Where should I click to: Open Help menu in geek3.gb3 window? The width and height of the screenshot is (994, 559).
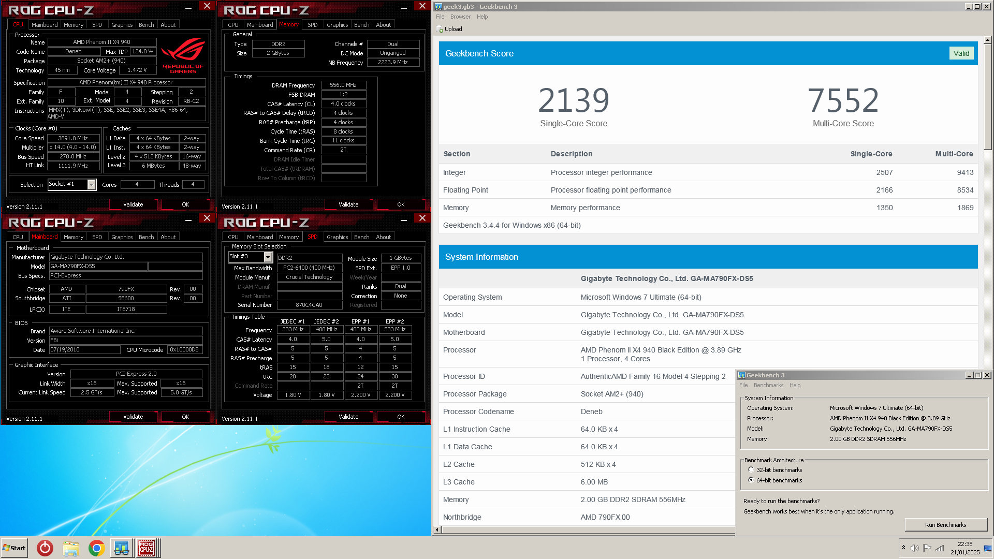point(482,17)
